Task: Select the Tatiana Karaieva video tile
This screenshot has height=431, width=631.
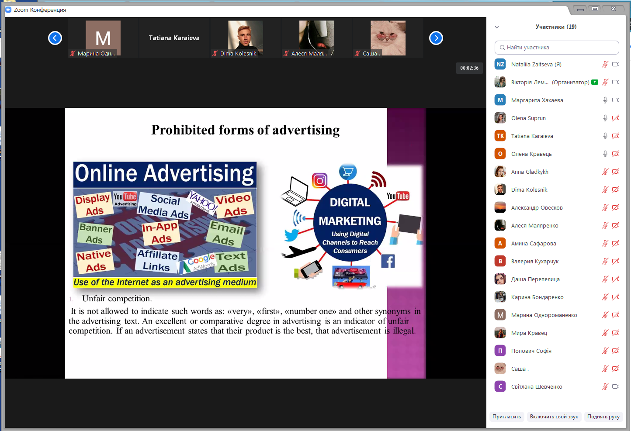Action: pyautogui.click(x=174, y=38)
